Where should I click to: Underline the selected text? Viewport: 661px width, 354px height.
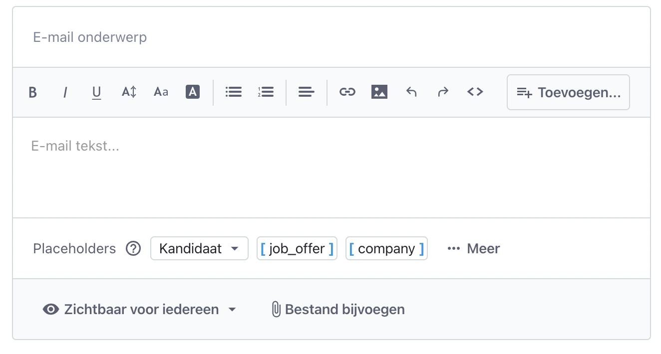pos(96,92)
